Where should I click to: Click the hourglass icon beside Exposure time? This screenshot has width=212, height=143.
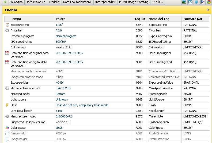[x=7, y=25]
